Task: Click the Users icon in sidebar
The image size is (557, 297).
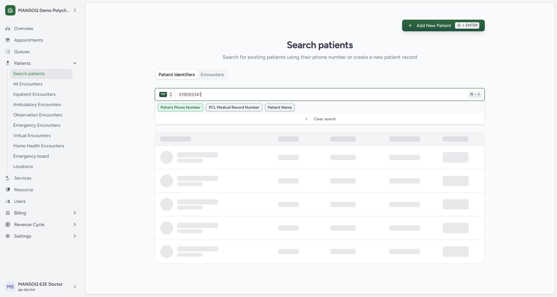Action: [x=8, y=201]
